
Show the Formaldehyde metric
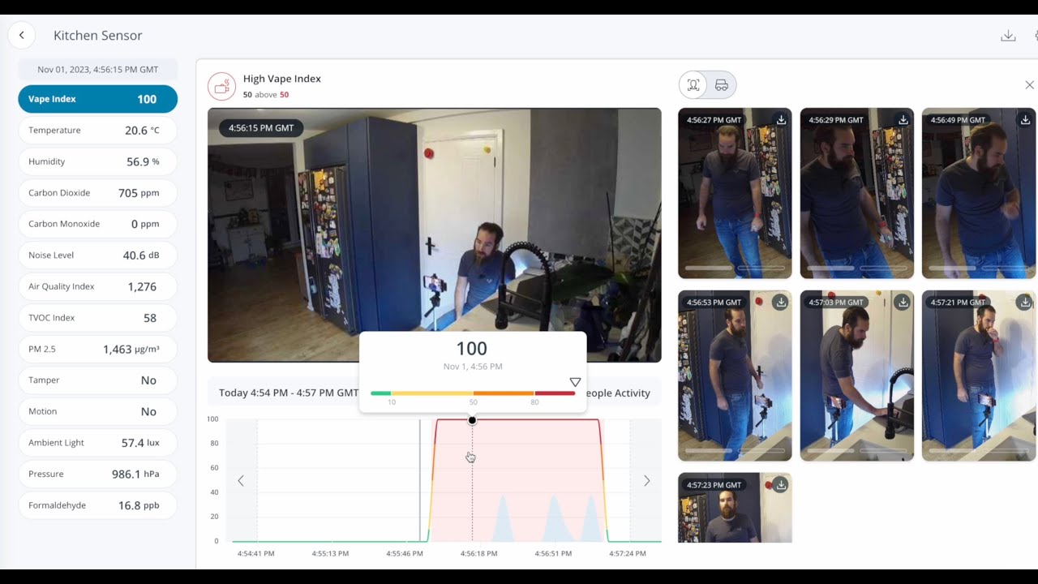[98, 505]
